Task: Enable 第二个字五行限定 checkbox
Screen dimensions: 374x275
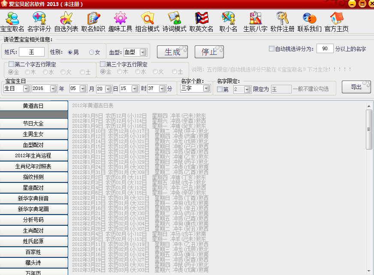Action: coord(11,64)
